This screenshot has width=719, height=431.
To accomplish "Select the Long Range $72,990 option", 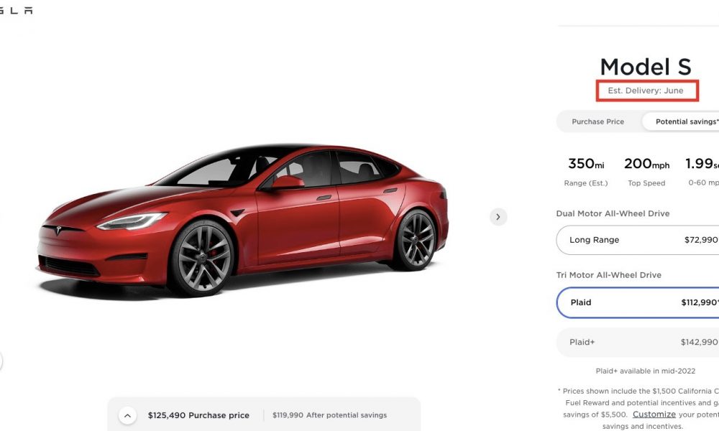I will [637, 240].
